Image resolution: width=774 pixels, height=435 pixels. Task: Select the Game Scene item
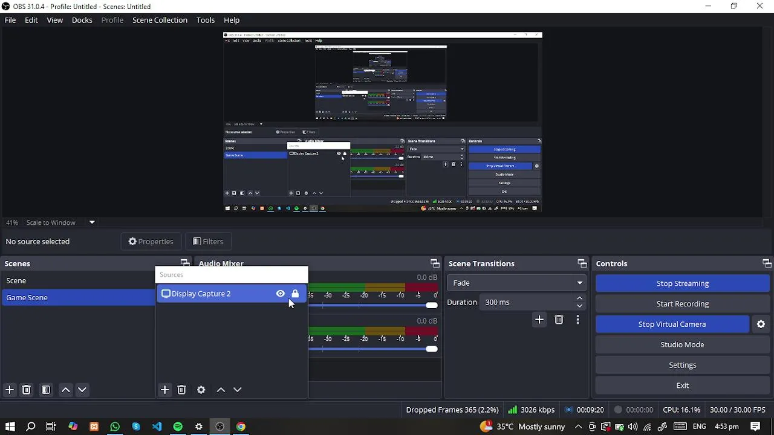pos(78,297)
